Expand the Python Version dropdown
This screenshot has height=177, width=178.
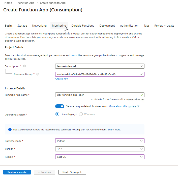coord(100,149)
